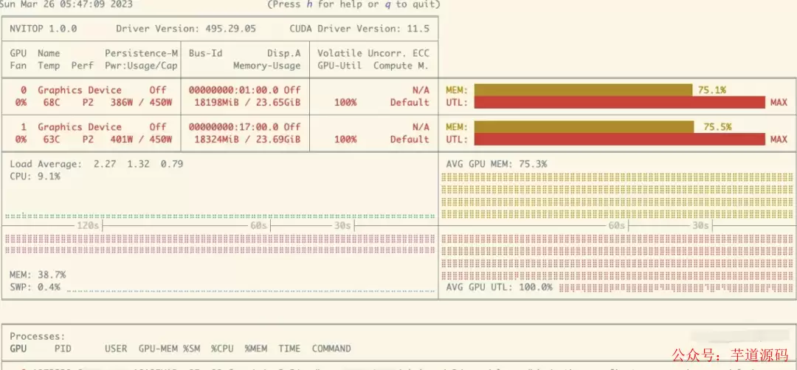This screenshot has width=797, height=370.
Task: Click the GPU 0 utilization bar marked MAX
Action: click(620, 103)
